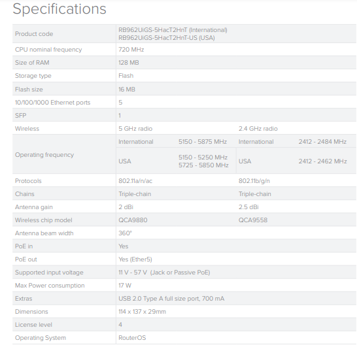The width and height of the screenshot is (357, 349).
Task: Click the Specifications heading
Action: 59,9
